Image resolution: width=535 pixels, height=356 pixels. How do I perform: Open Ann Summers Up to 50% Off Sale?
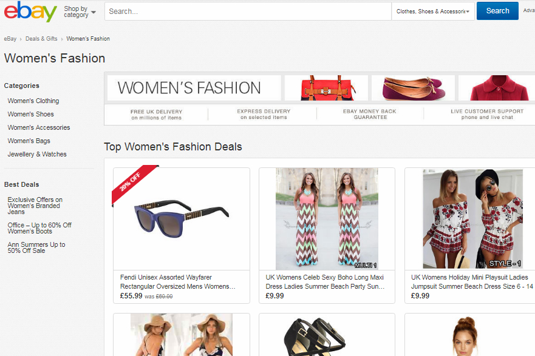[x=36, y=247]
